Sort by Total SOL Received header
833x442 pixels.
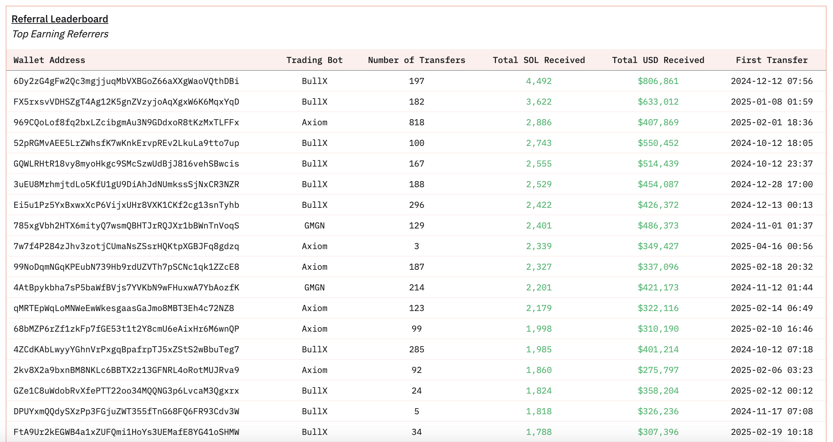coord(539,60)
